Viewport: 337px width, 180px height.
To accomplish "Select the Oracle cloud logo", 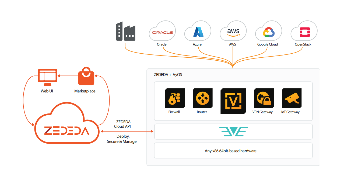I will (162, 31).
